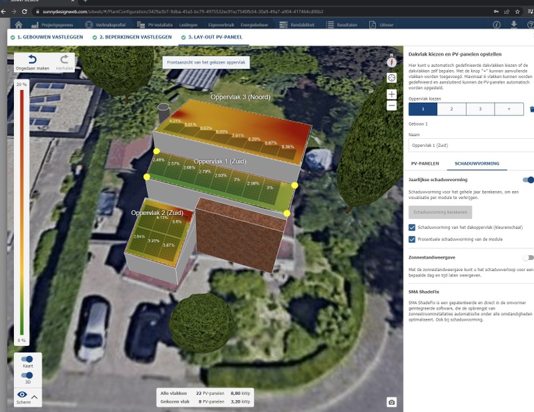Viewport: 534px width, 412px height.
Task: Go to step 1 Gebouwen vastleggen
Action: (x=47, y=37)
